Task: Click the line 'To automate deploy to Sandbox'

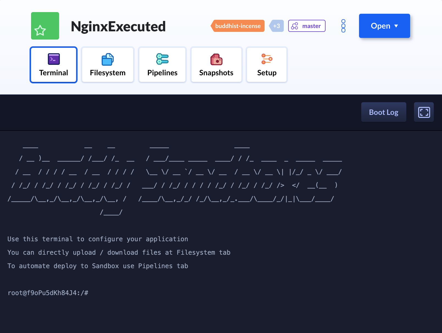Action: (x=98, y=266)
